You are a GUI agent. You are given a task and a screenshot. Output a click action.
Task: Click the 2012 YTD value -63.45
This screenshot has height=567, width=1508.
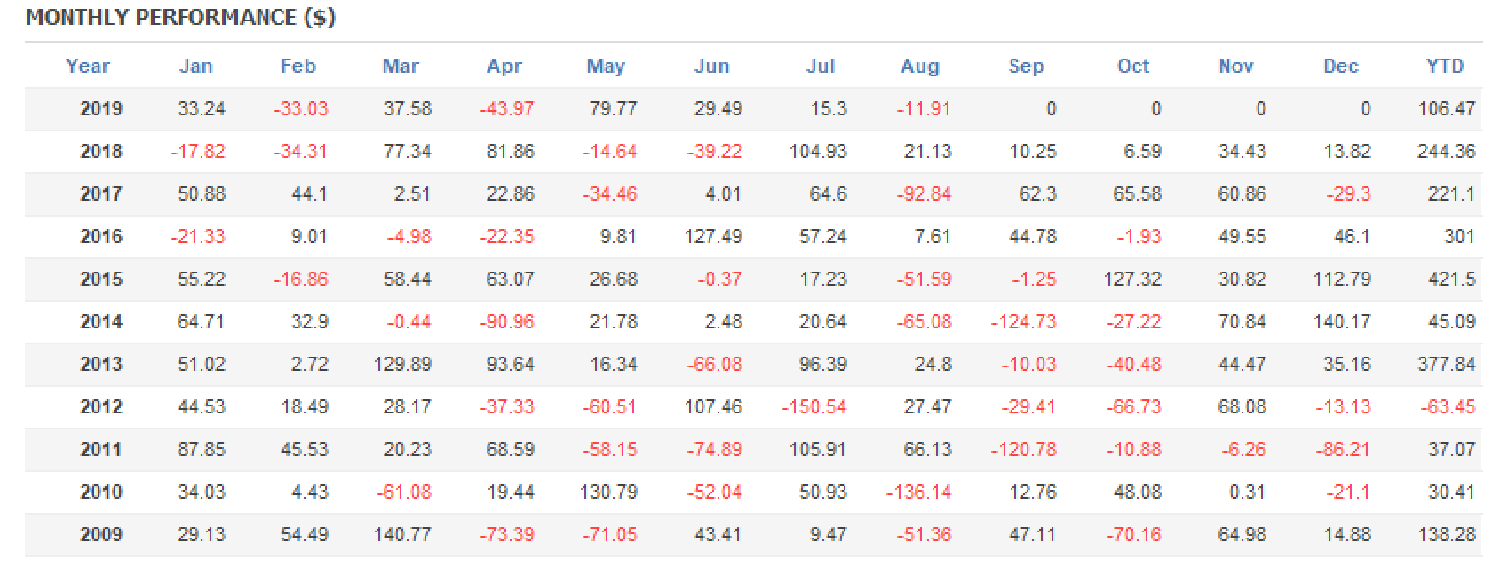1448,407
